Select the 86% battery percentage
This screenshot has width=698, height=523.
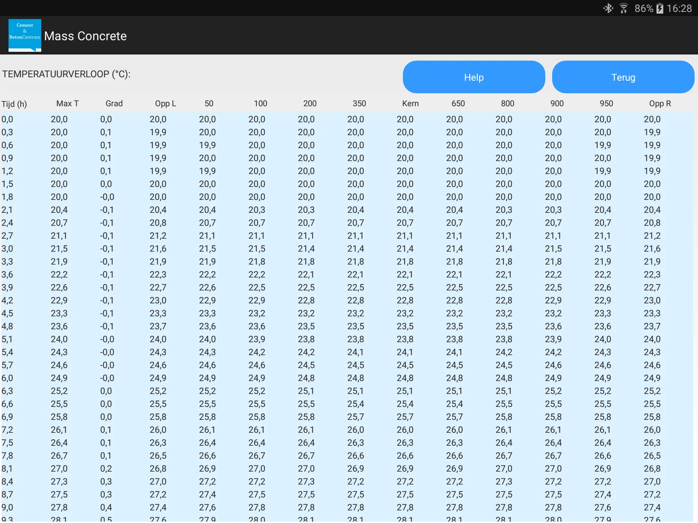point(644,9)
